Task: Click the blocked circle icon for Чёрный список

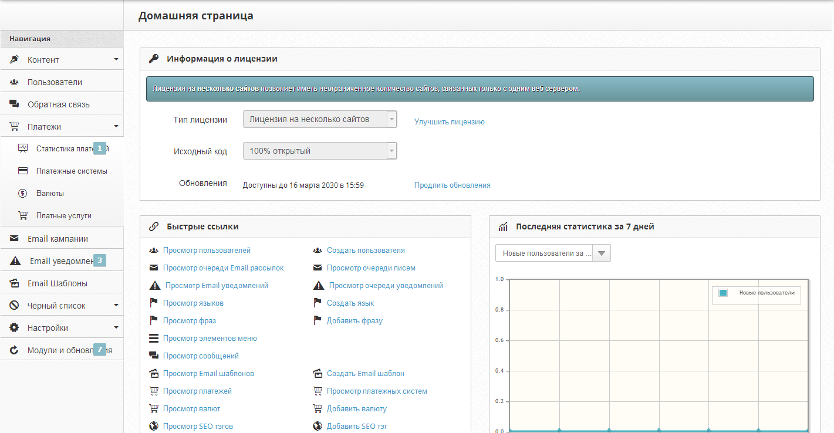Action: [15, 306]
